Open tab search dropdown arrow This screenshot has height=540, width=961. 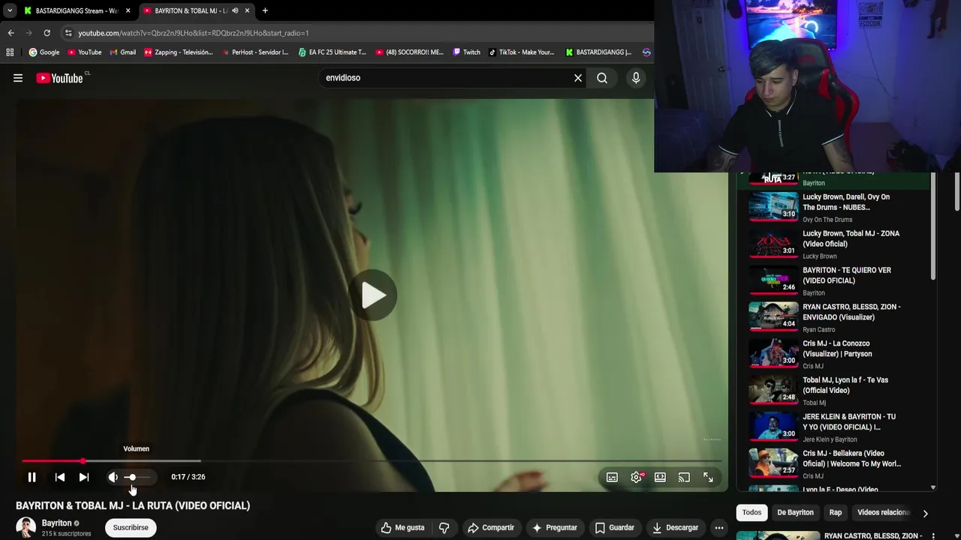click(x=9, y=10)
